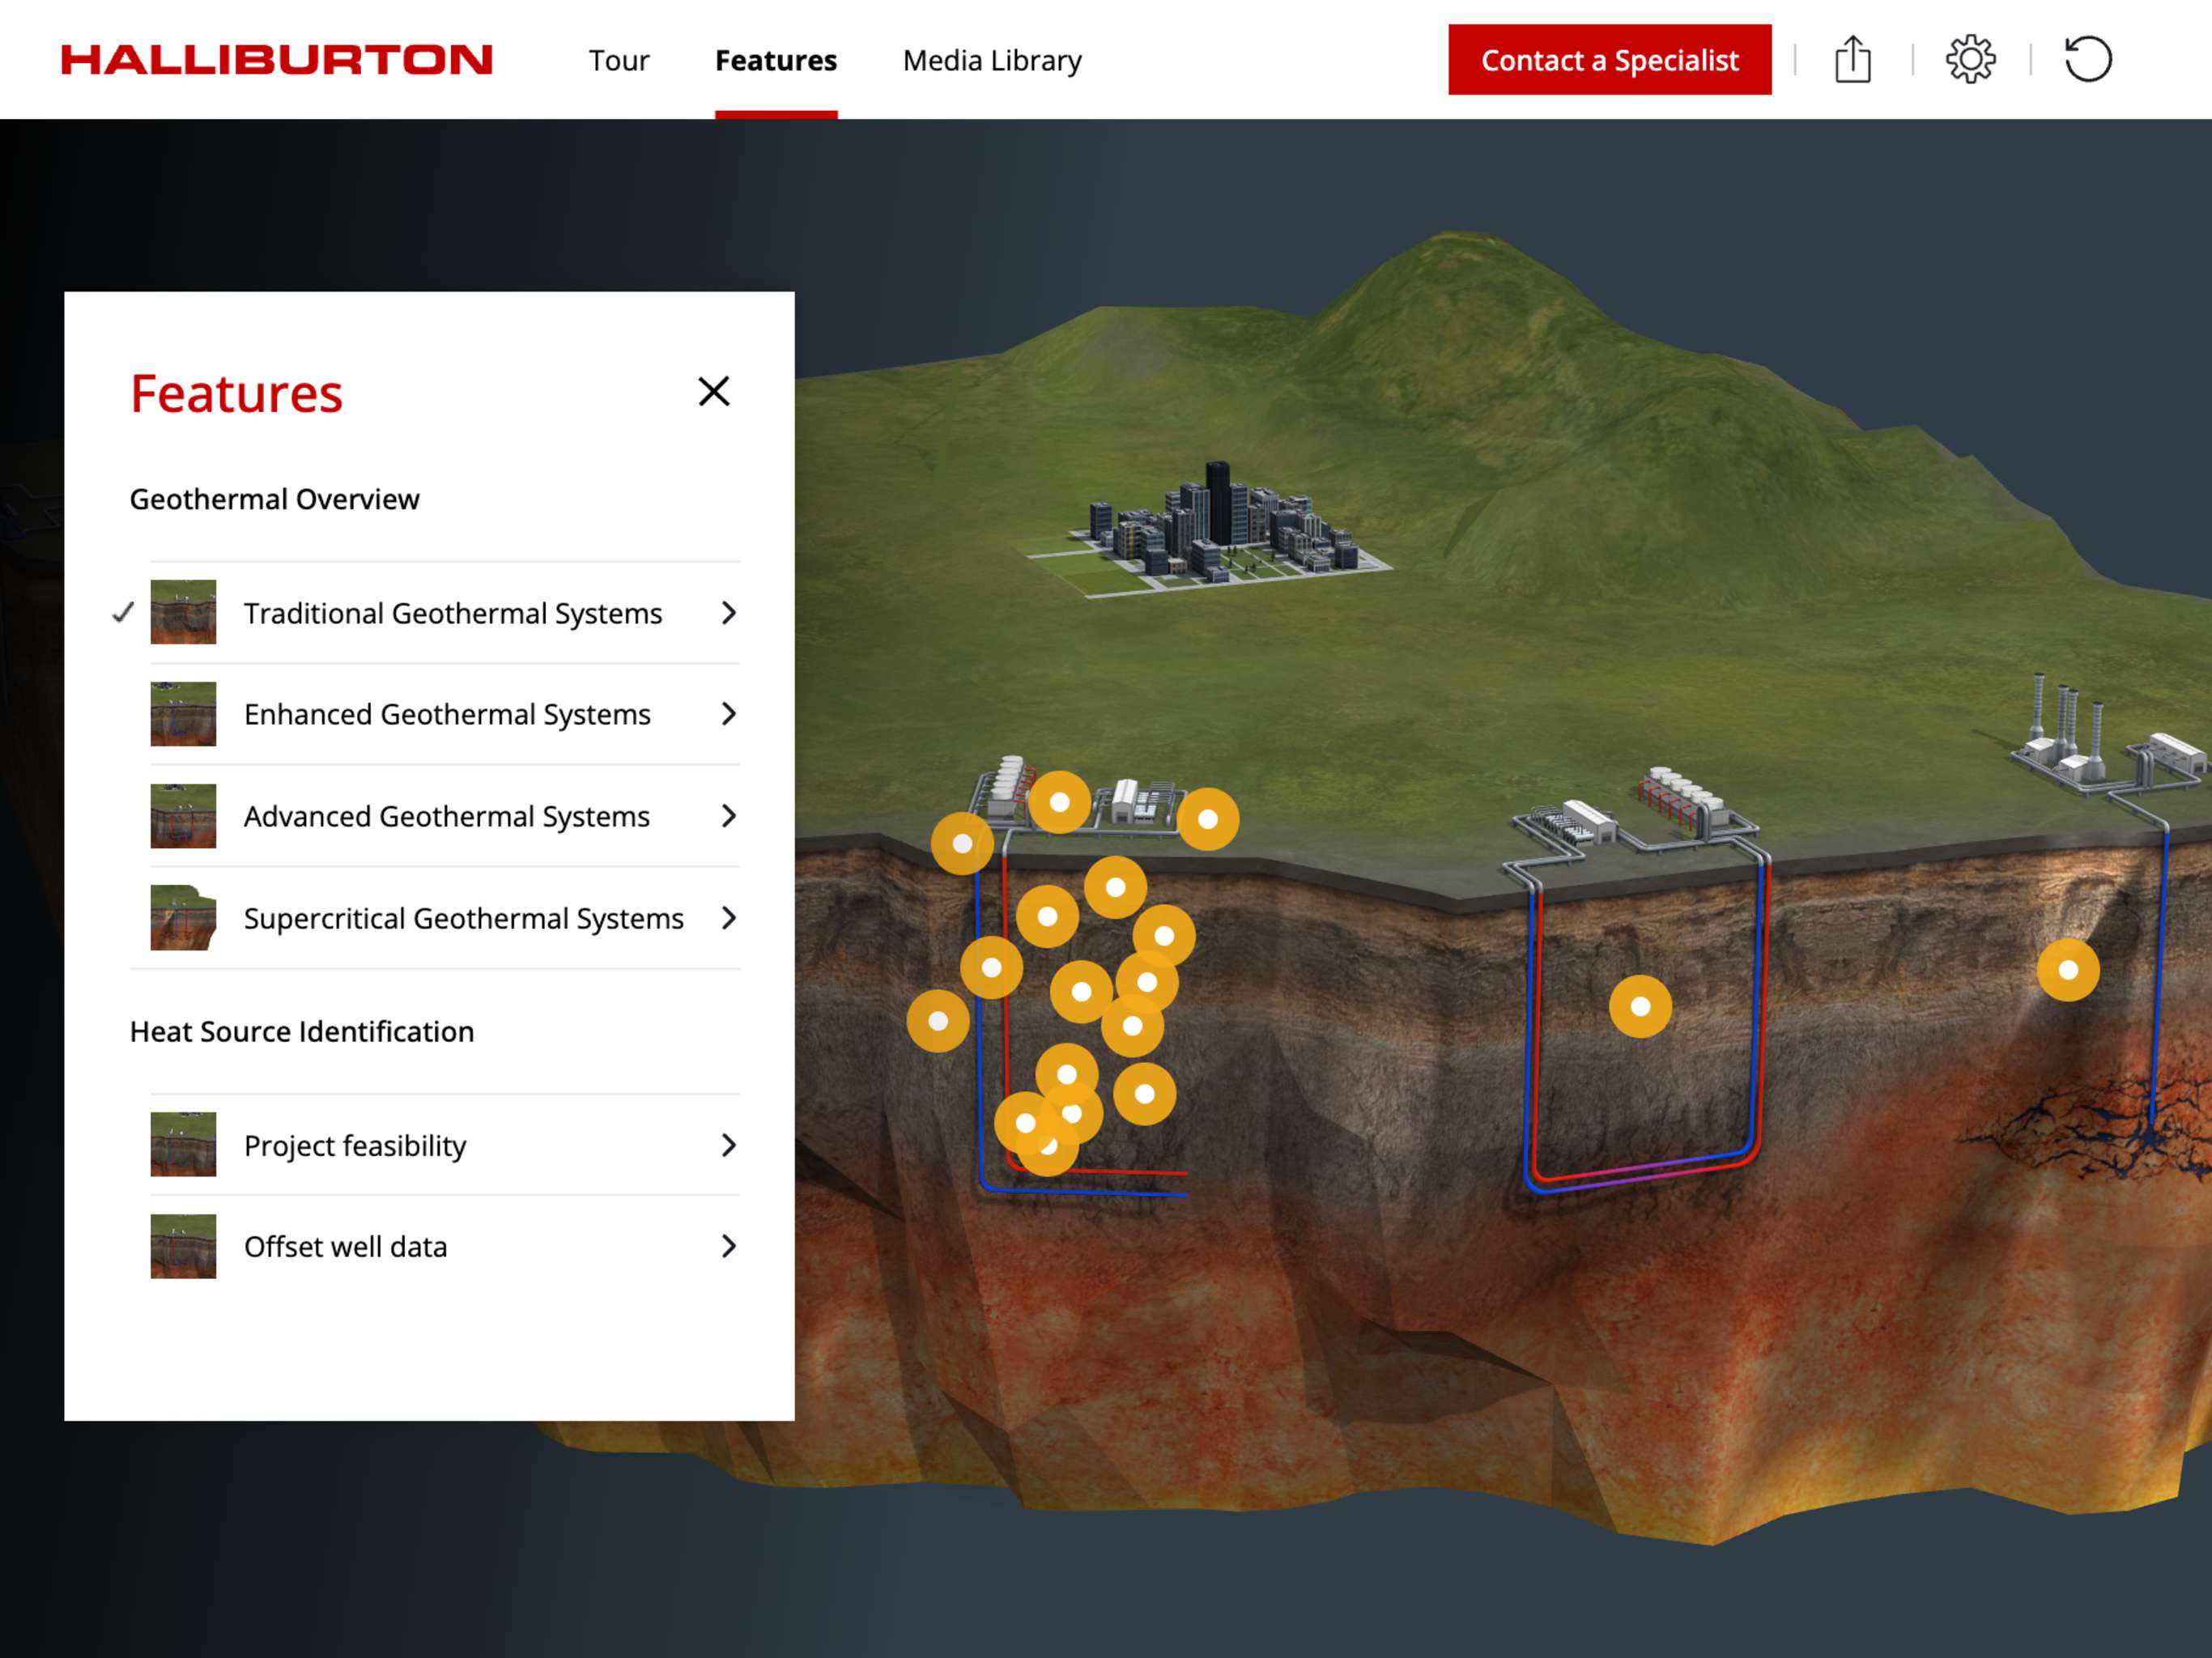Select Advanced Geothermal Systems item
Image resolution: width=2212 pixels, height=1658 pixels.
pos(446,816)
